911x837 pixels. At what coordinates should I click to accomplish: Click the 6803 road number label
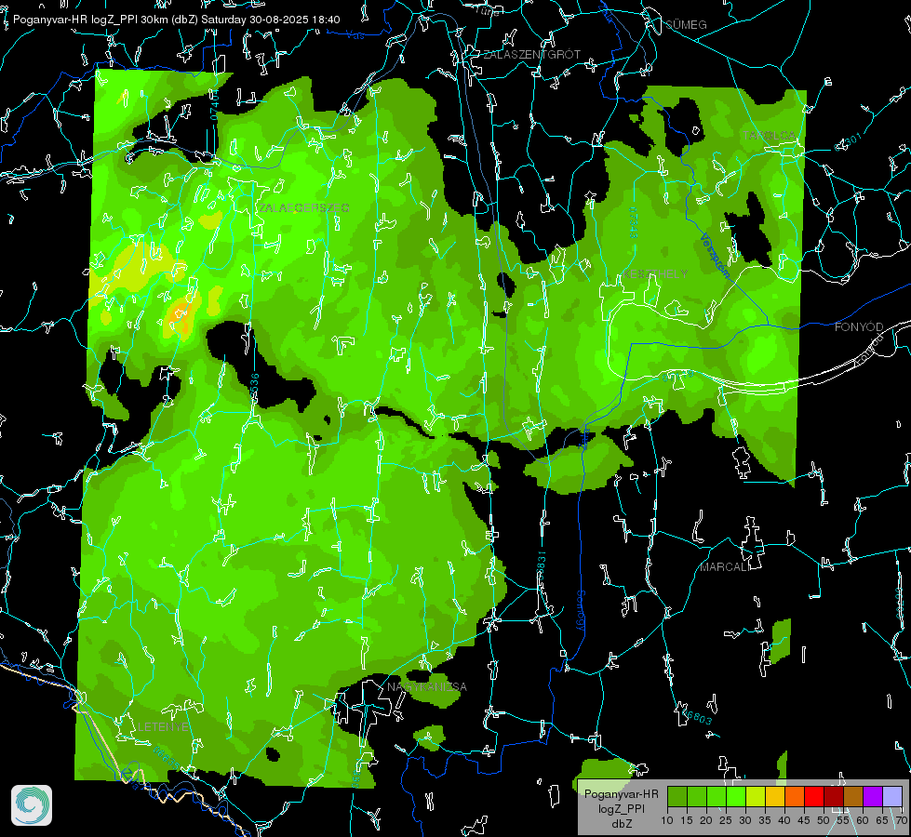[698, 717]
